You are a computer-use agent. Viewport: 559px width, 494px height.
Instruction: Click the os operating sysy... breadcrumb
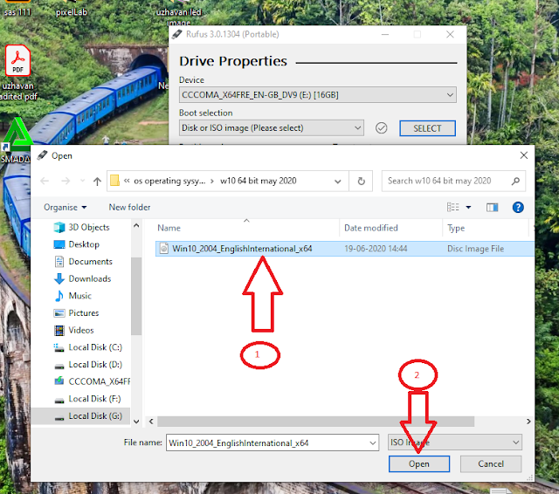click(x=169, y=181)
